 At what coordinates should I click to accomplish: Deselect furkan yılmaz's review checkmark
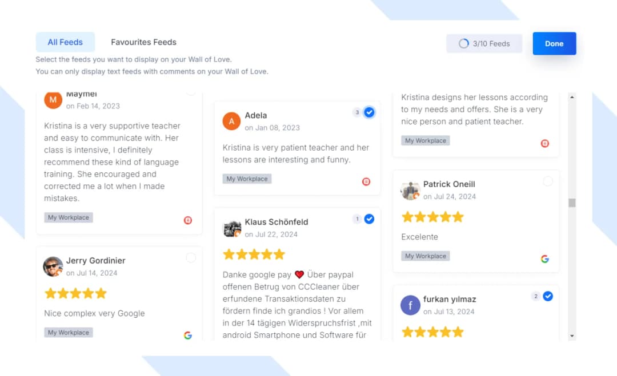coord(548,296)
